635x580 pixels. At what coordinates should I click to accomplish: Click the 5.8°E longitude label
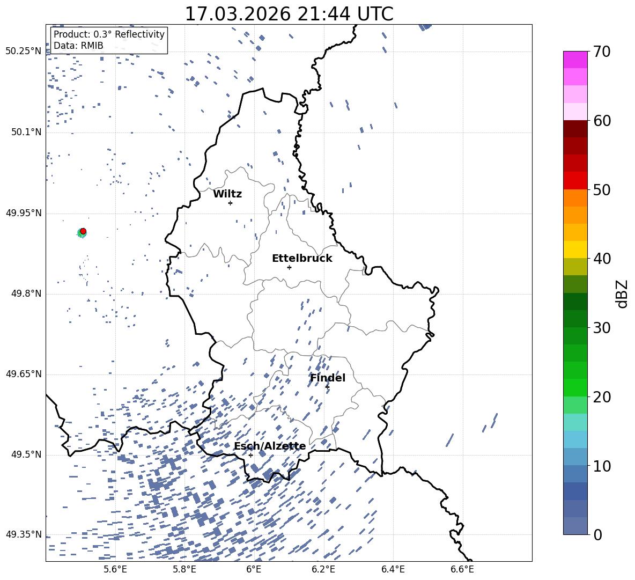click(184, 569)
